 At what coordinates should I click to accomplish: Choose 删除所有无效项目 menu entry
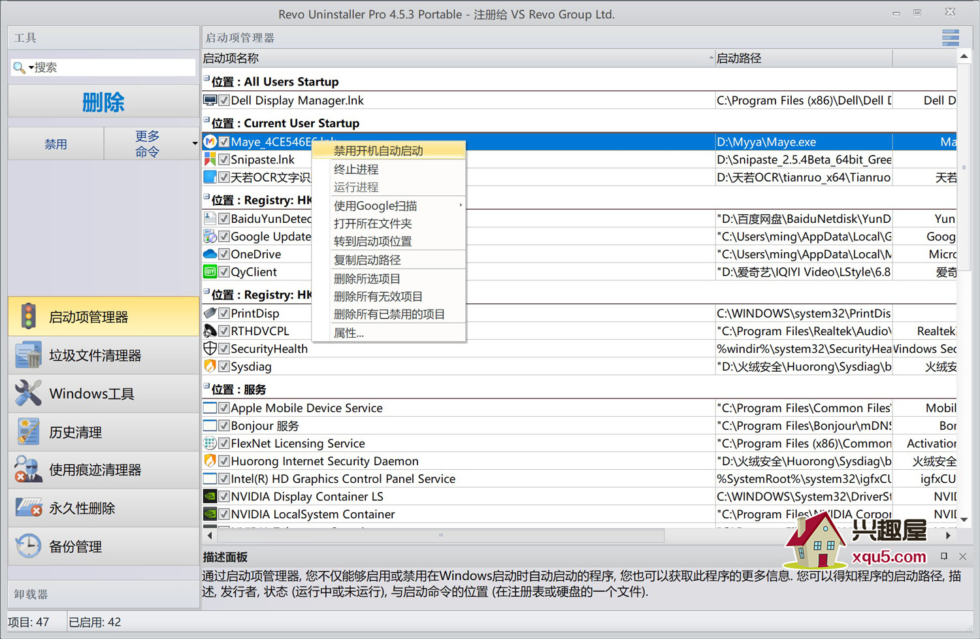point(389,297)
